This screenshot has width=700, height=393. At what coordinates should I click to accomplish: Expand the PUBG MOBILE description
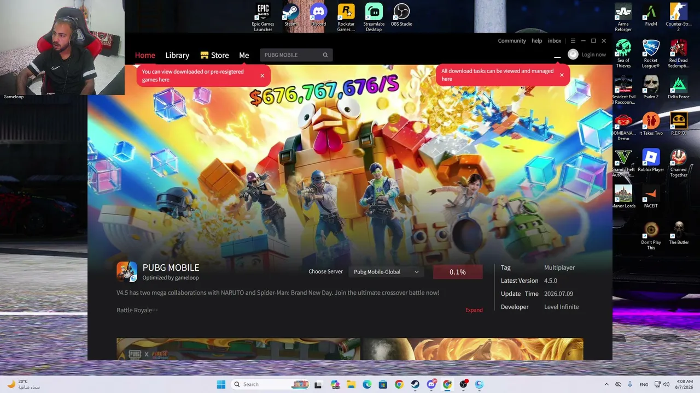point(474,310)
